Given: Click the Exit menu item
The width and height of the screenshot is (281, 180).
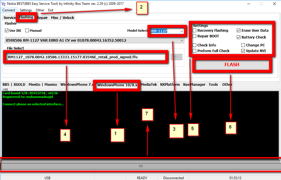Looking at the screenshot, I should tap(51, 10).
